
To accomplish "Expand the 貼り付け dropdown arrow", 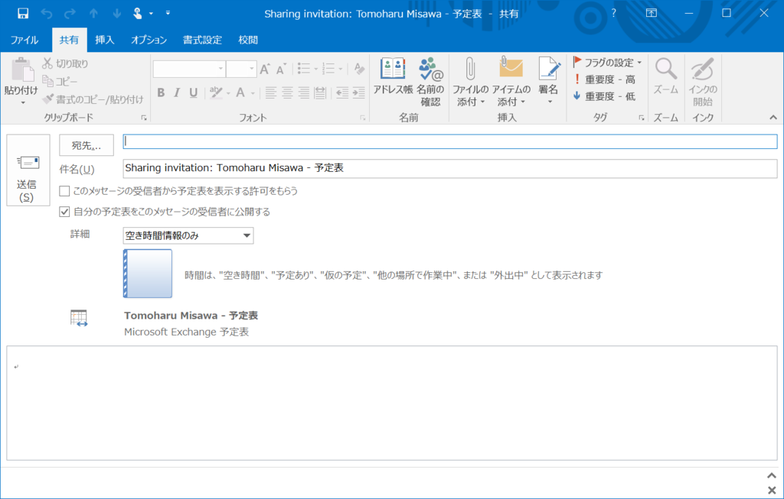I will pos(22,103).
